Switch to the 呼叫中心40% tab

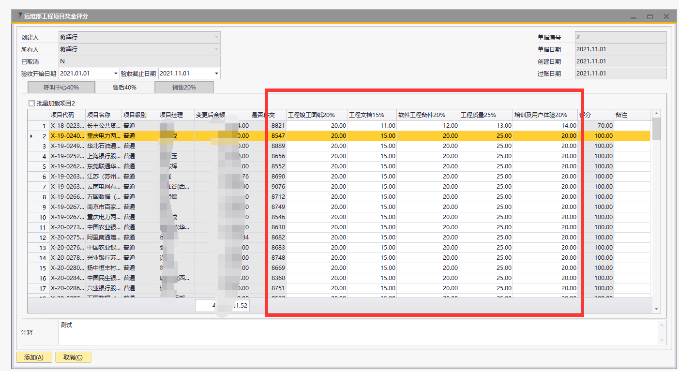[61, 88]
